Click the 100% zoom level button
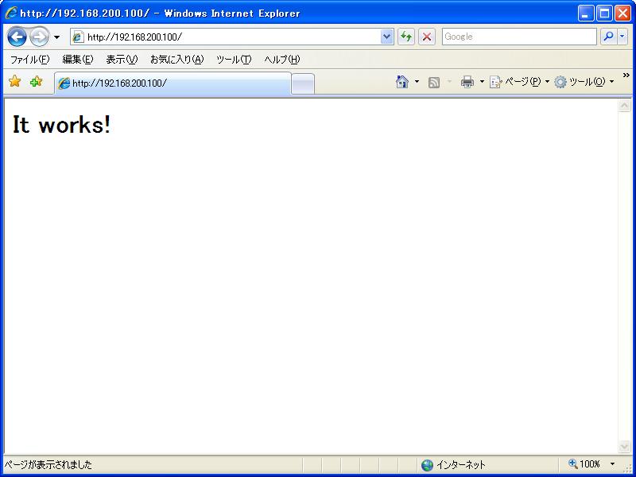 pos(584,464)
